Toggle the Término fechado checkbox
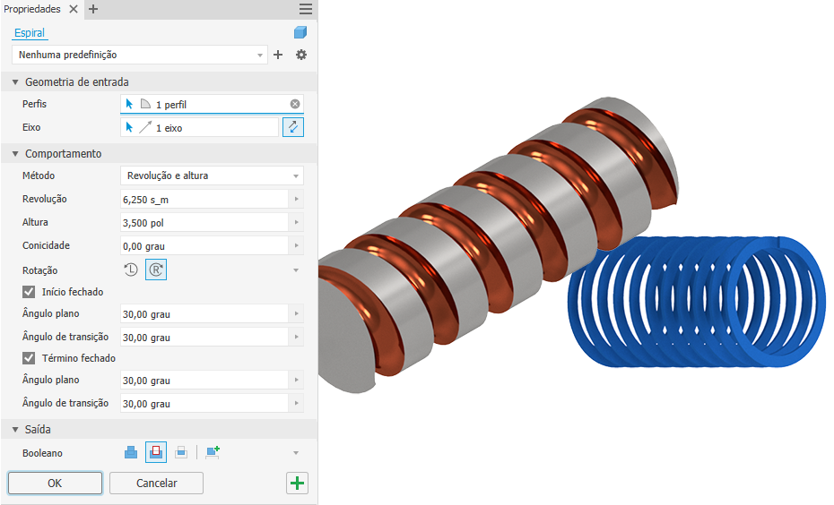834x505 pixels. pos(29,358)
